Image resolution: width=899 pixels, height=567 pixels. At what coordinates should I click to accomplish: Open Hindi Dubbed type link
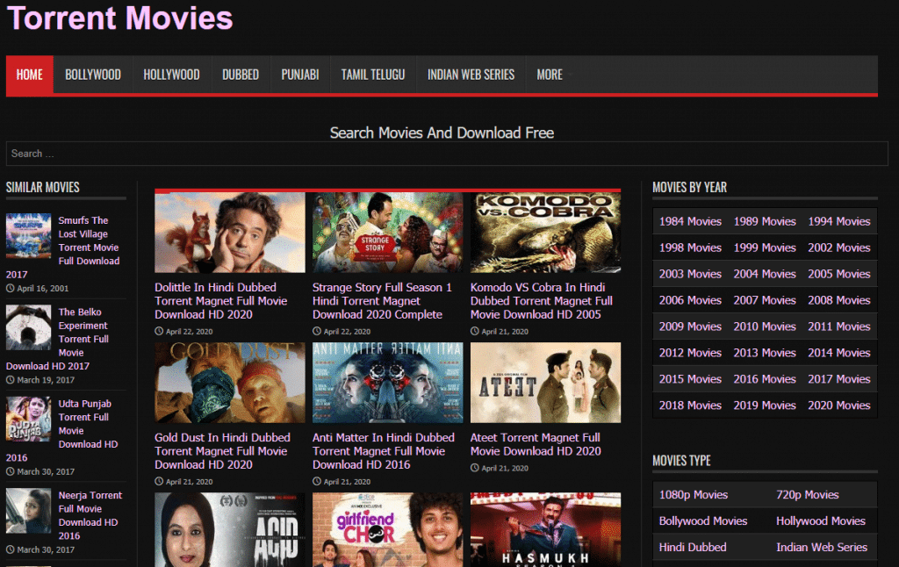tap(693, 548)
